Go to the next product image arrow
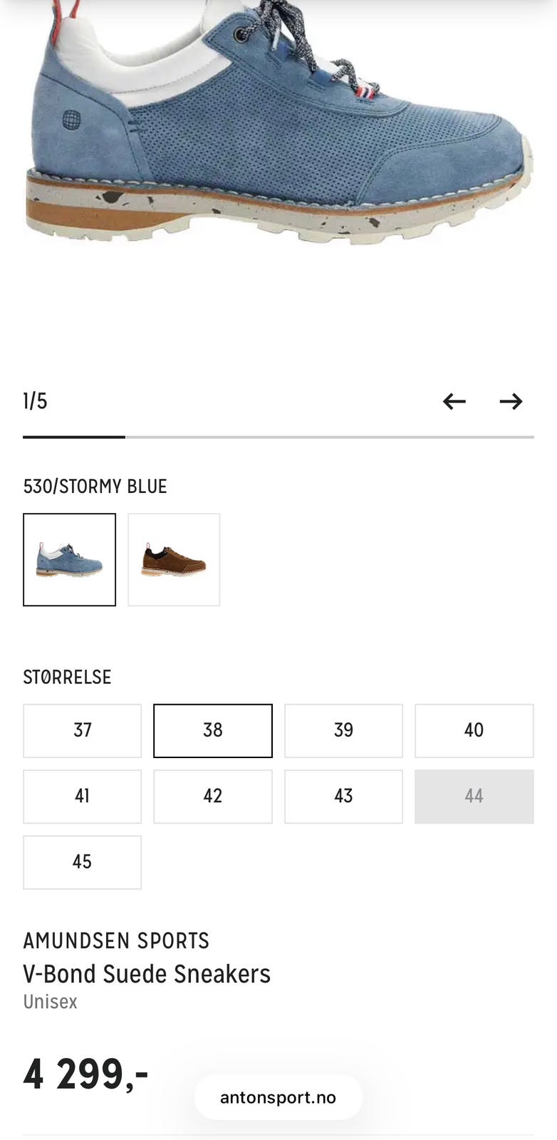 [x=511, y=401]
